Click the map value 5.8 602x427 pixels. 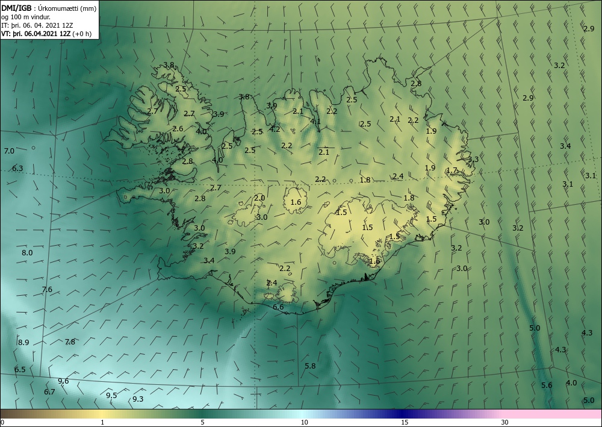pos(310,366)
